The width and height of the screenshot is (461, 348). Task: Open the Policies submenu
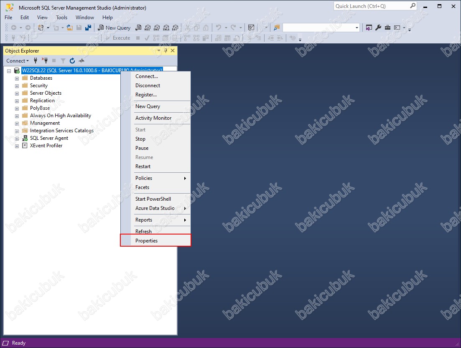(x=155, y=178)
